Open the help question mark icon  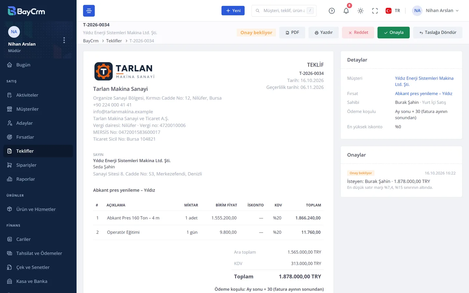click(332, 11)
